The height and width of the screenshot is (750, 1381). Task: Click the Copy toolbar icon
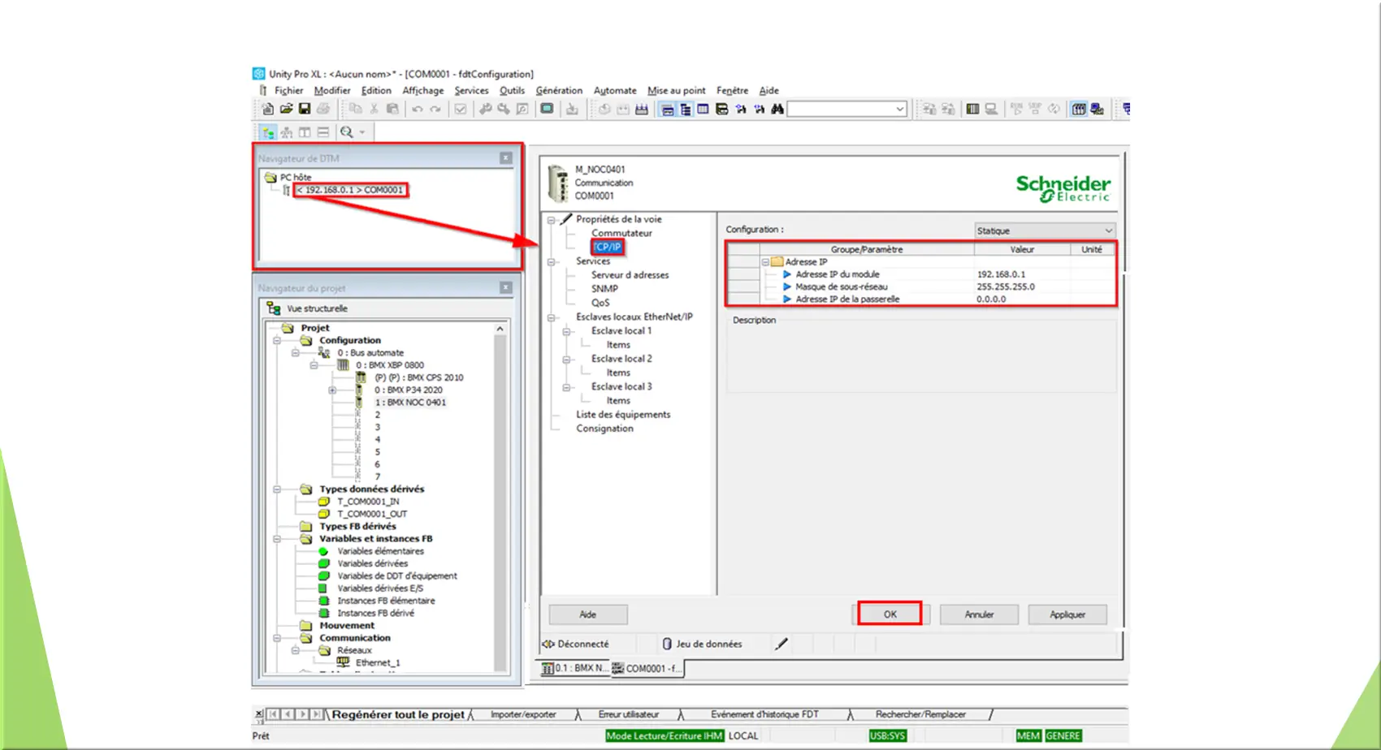[356, 109]
